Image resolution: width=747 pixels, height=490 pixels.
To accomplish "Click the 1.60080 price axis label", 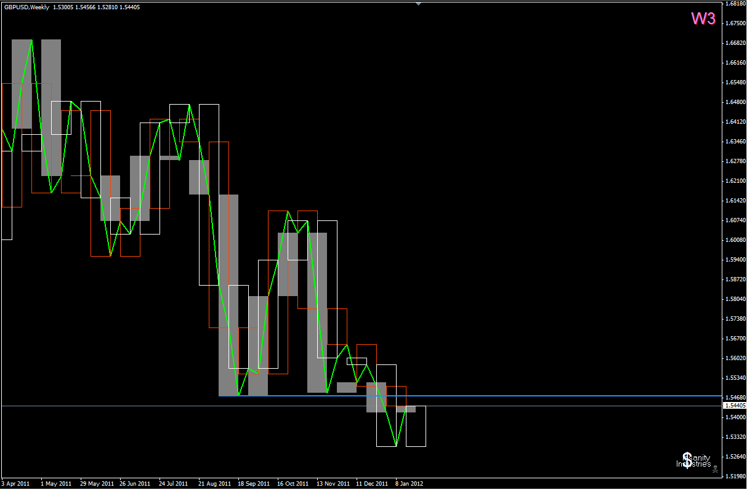I will click(735, 240).
